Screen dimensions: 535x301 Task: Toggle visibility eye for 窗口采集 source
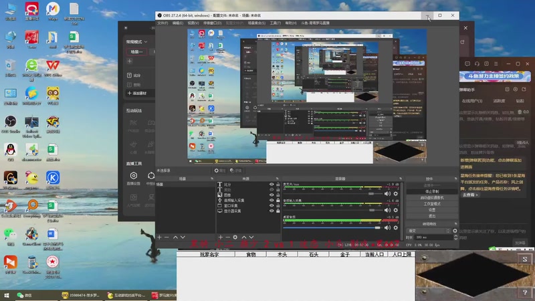pos(272,205)
